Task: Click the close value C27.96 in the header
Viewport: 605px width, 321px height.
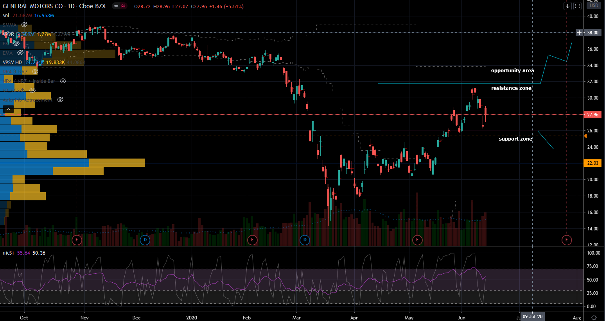Action: pos(199,7)
